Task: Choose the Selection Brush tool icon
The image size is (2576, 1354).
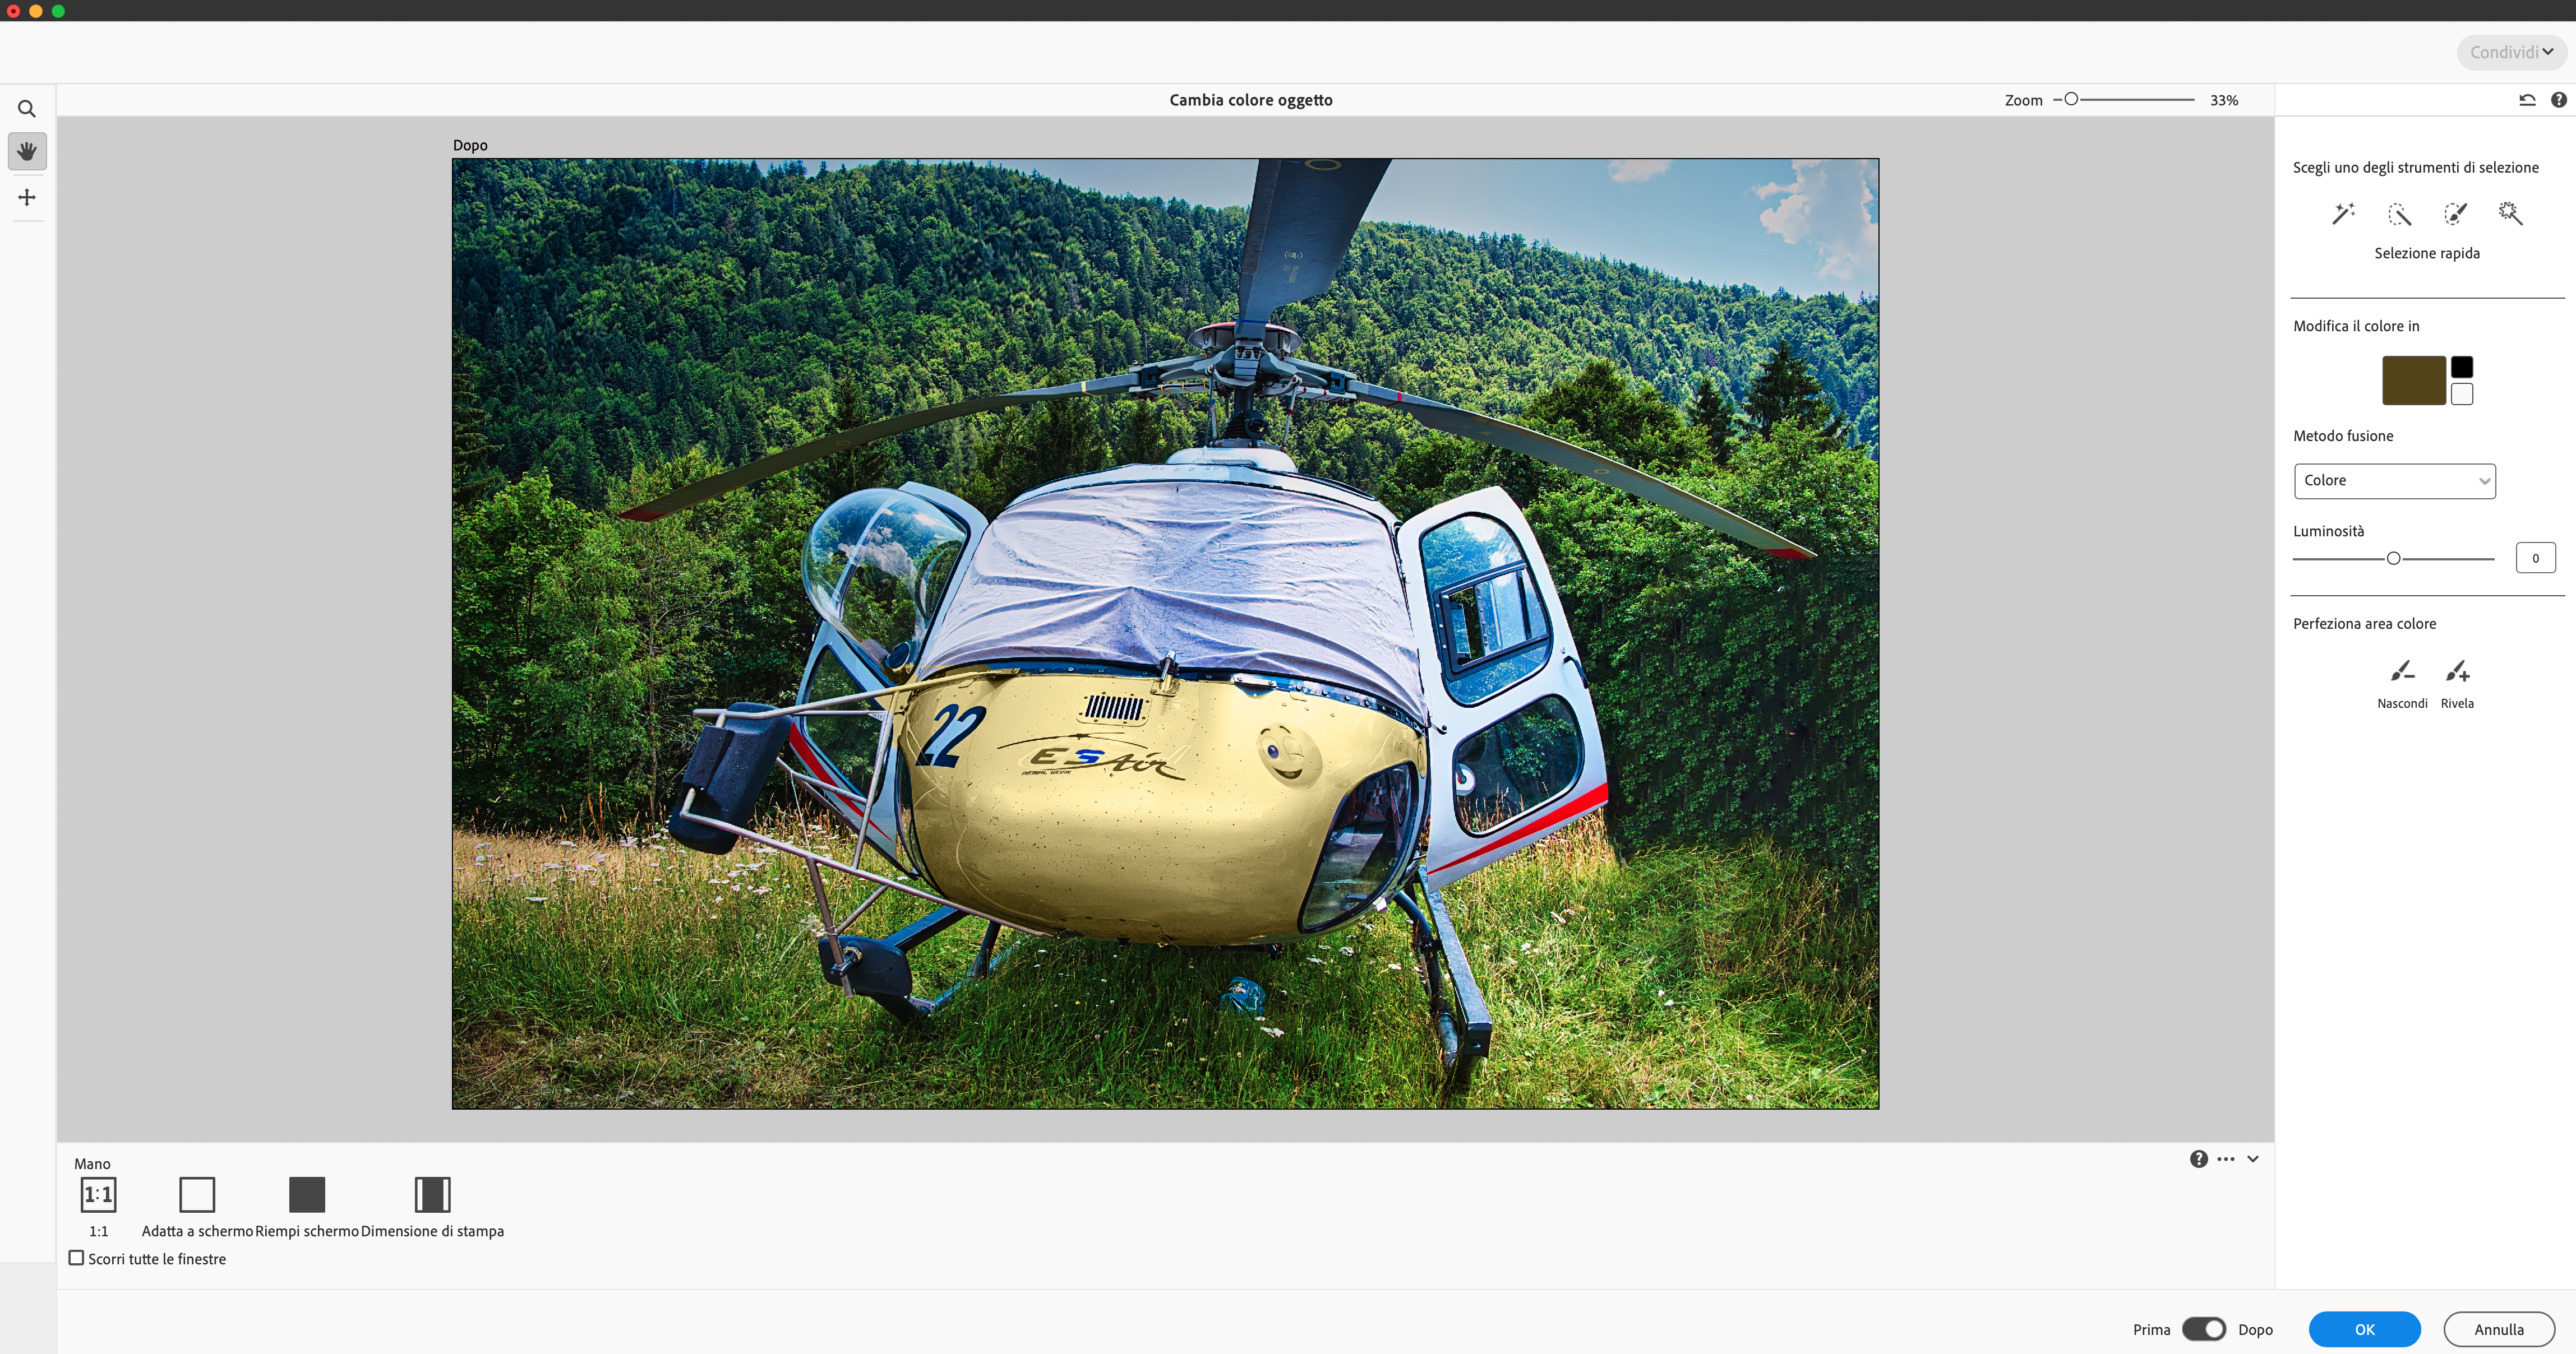Action: (x=2455, y=214)
